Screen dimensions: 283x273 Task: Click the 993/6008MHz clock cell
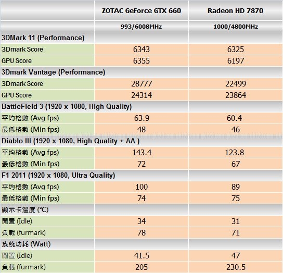141,27
